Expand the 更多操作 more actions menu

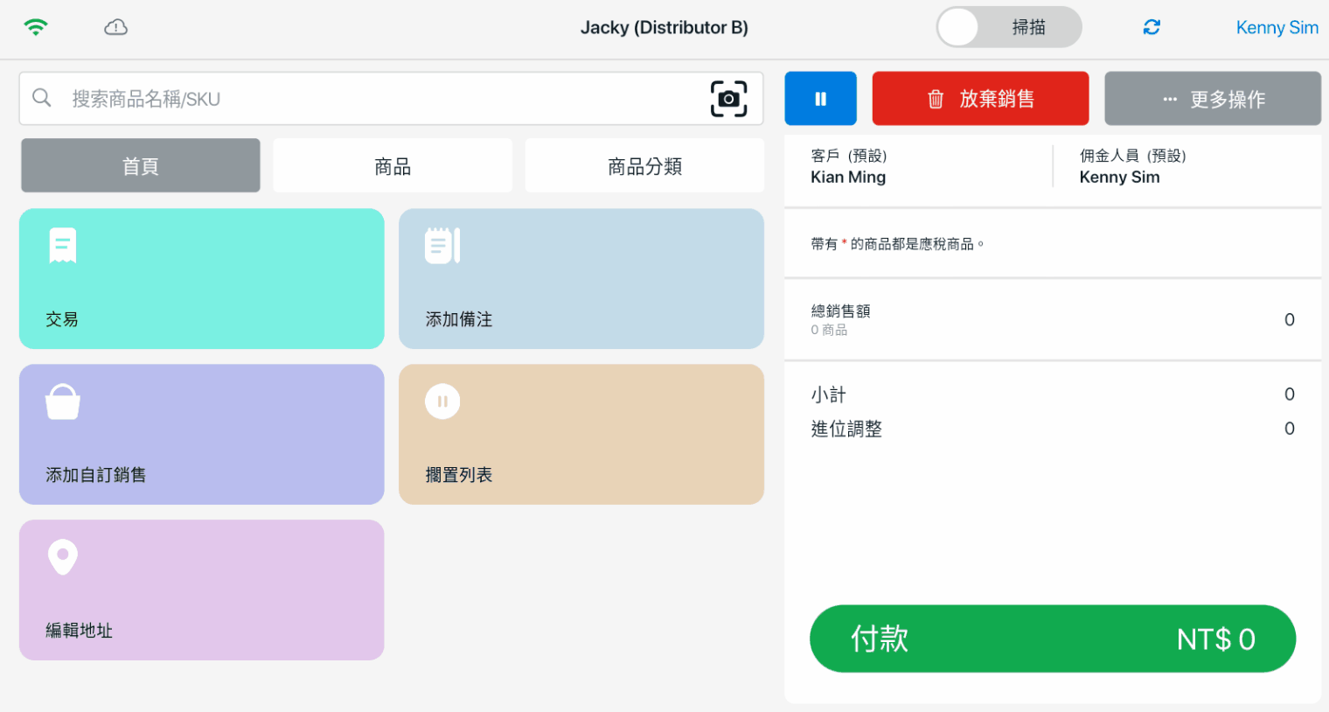click(1212, 99)
